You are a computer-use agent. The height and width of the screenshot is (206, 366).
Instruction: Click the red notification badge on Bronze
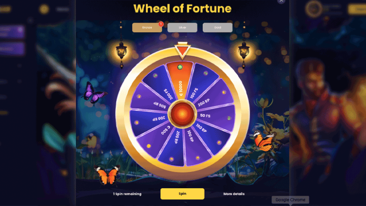161,24
